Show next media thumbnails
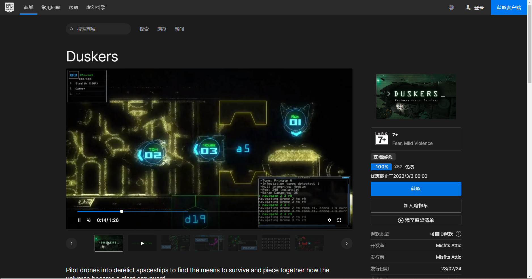Image resolution: width=532 pixels, height=279 pixels. pos(347,243)
